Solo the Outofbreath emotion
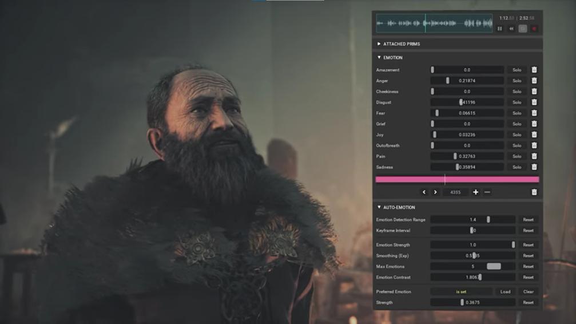Image resolution: width=576 pixels, height=324 pixels. [517, 145]
